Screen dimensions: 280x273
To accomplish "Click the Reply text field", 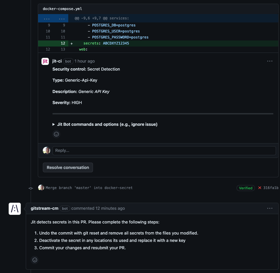I will (x=164, y=150).
